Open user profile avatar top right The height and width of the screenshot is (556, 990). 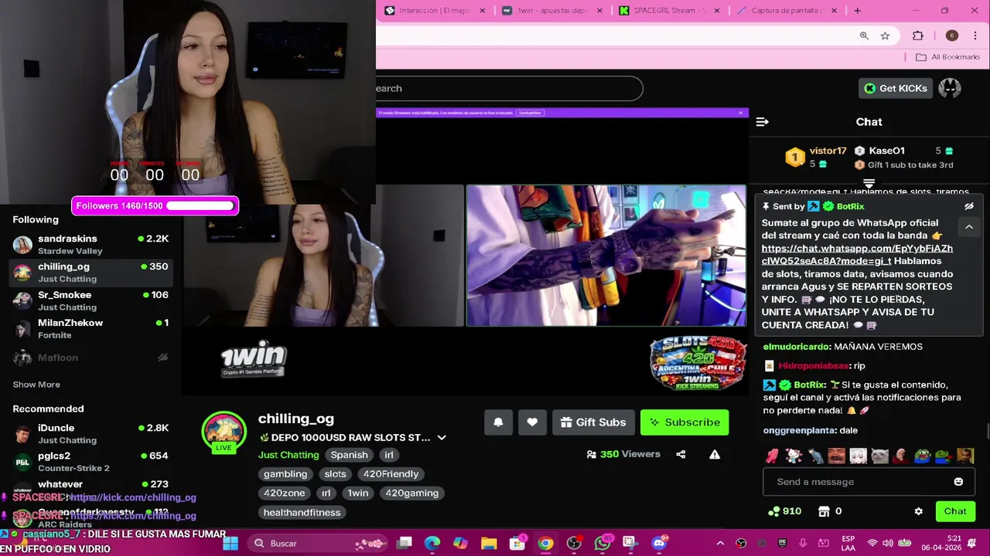click(950, 88)
